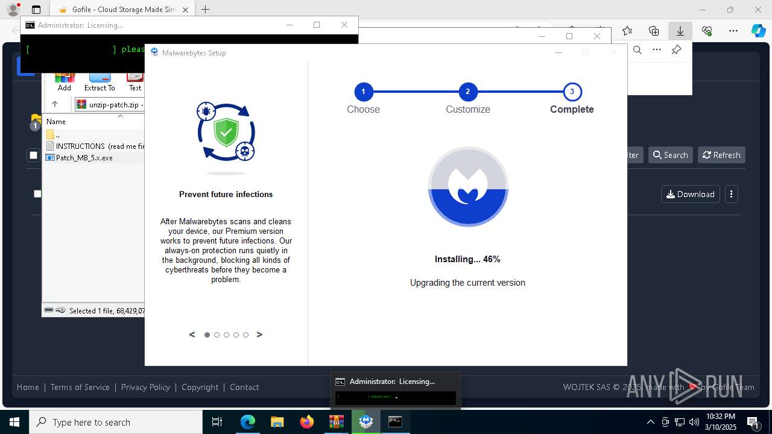Click the Gofile Download button
772x434 pixels.
pyautogui.click(x=691, y=194)
